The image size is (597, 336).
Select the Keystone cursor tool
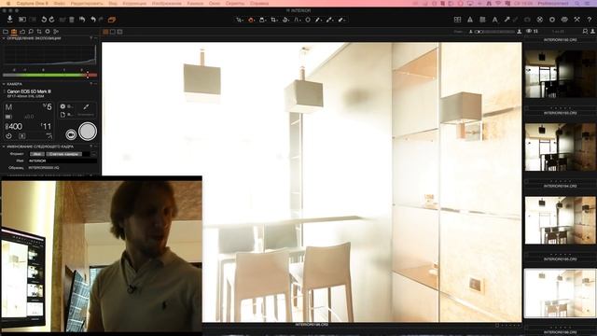296,20
